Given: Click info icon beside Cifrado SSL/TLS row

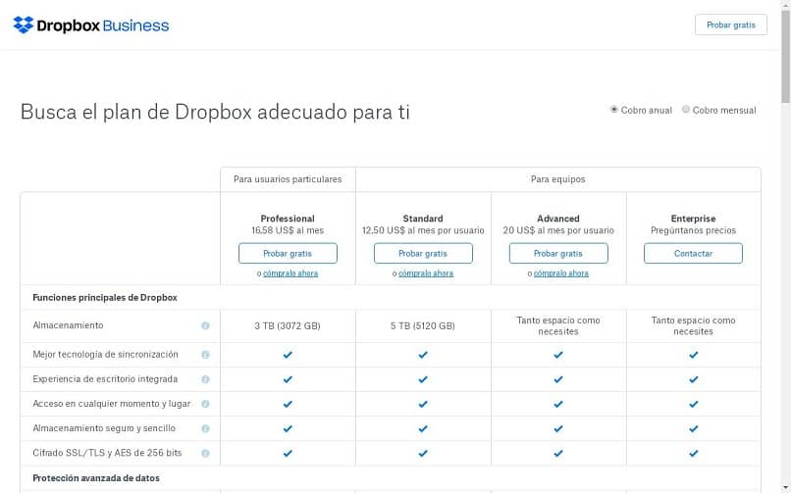Looking at the screenshot, I should [x=205, y=454].
